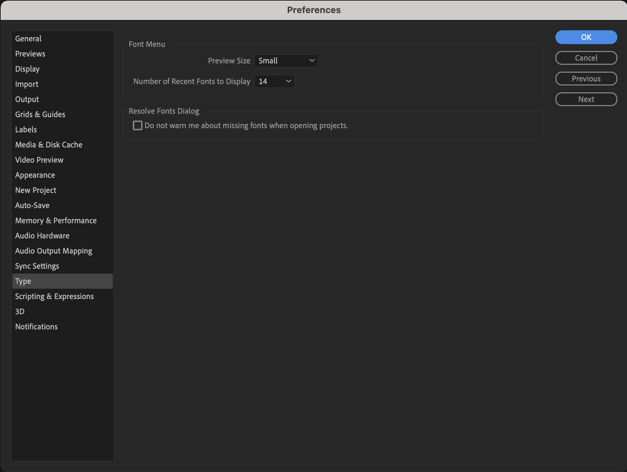Open Scripting & Expressions settings
The height and width of the screenshot is (472, 627).
click(x=54, y=296)
